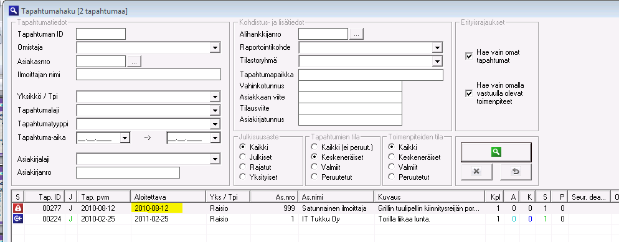Click the blue arrow icon in row 00224

point(18,219)
